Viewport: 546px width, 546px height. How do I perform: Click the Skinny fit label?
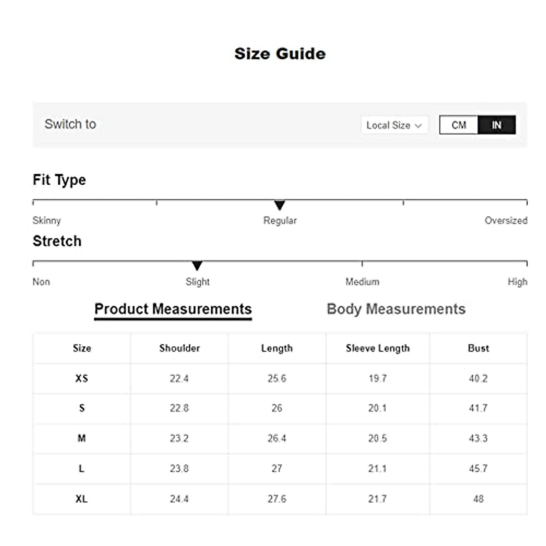point(46,221)
